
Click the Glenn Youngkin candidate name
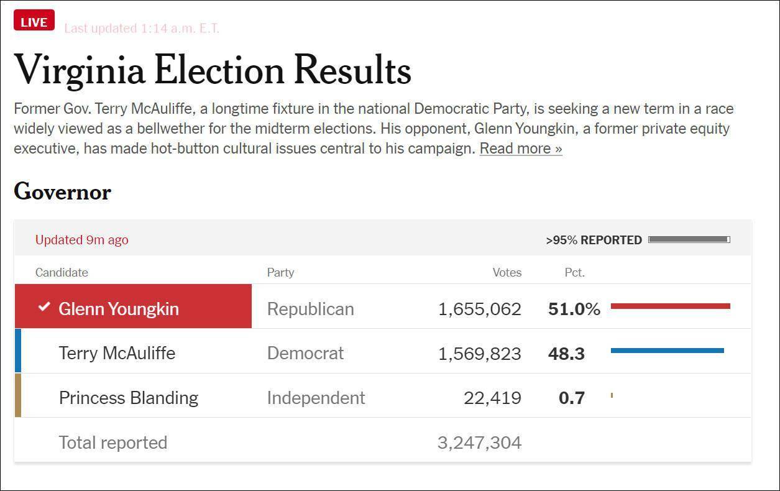[119, 309]
